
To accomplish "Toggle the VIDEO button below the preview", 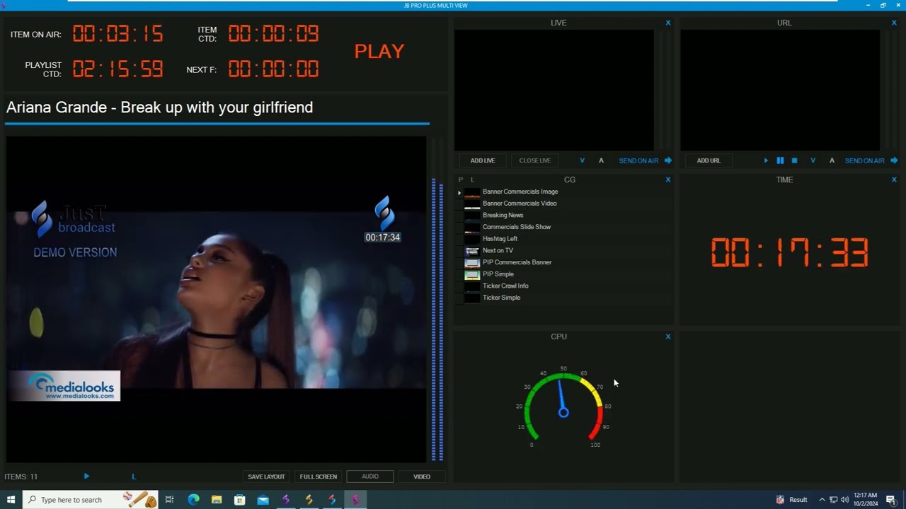I will (422, 476).
